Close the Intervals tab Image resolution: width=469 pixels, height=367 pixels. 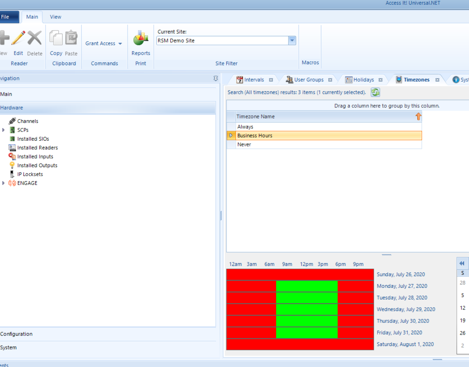[x=271, y=80]
